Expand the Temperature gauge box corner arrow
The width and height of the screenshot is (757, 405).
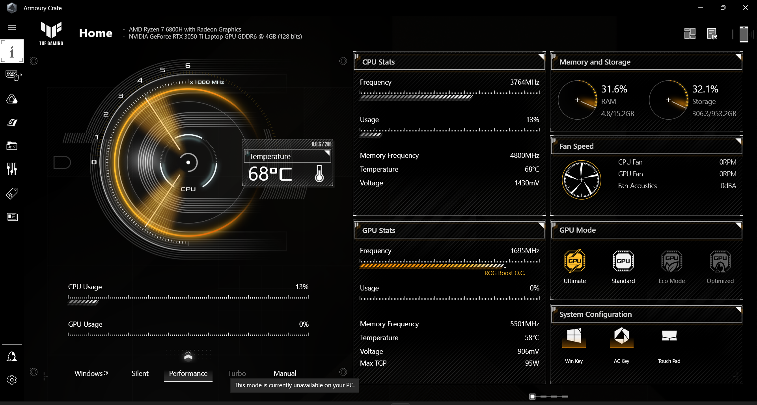[x=327, y=153]
